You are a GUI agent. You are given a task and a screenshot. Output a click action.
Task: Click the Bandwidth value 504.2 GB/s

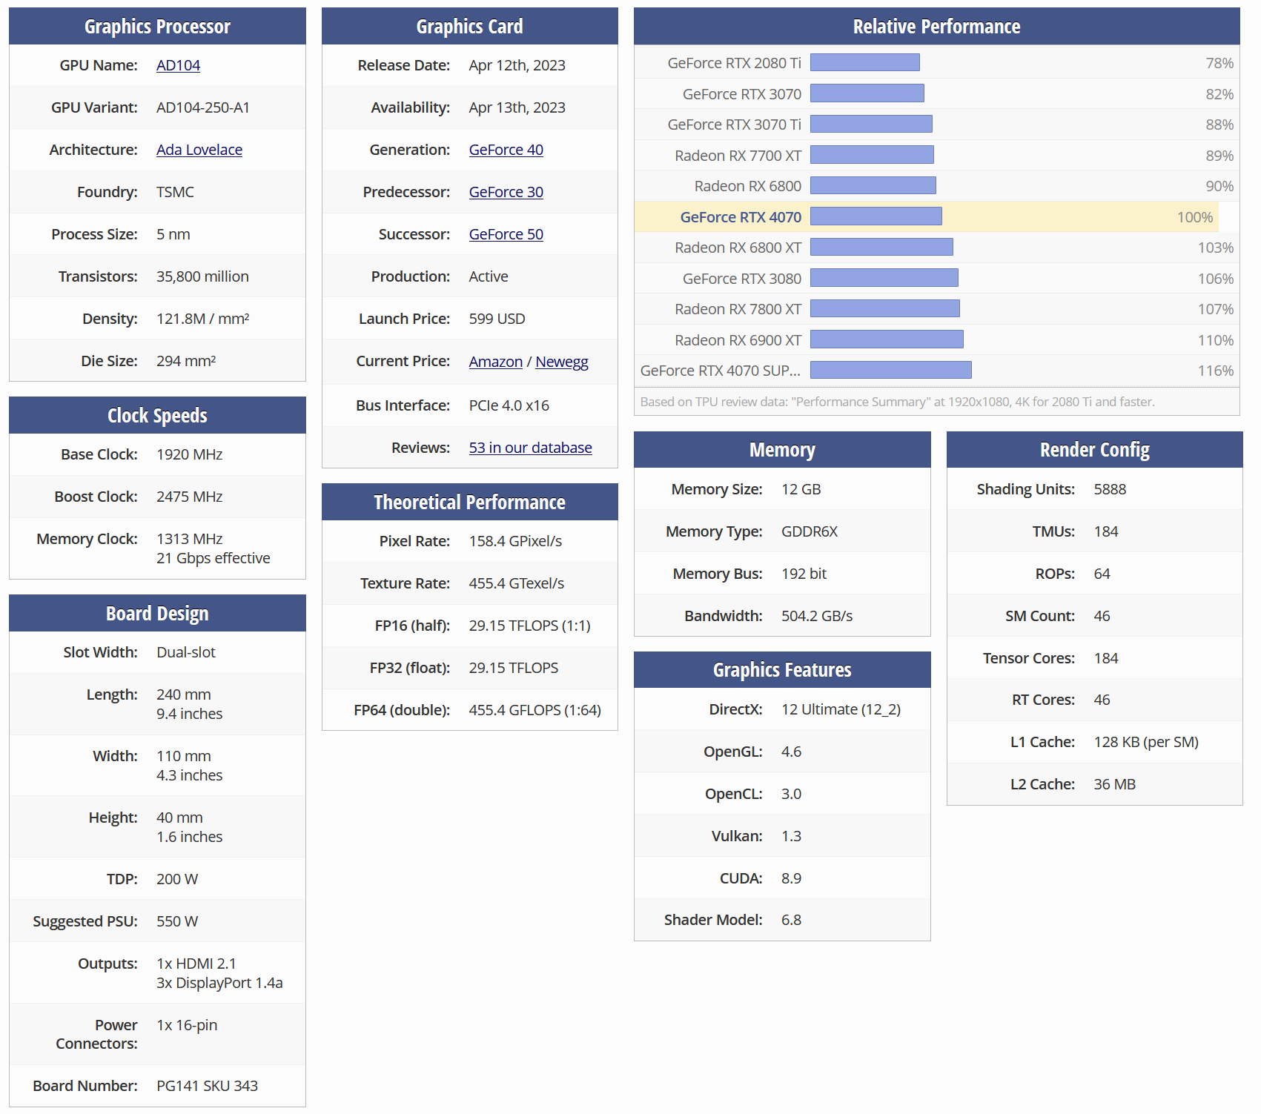coord(817,616)
